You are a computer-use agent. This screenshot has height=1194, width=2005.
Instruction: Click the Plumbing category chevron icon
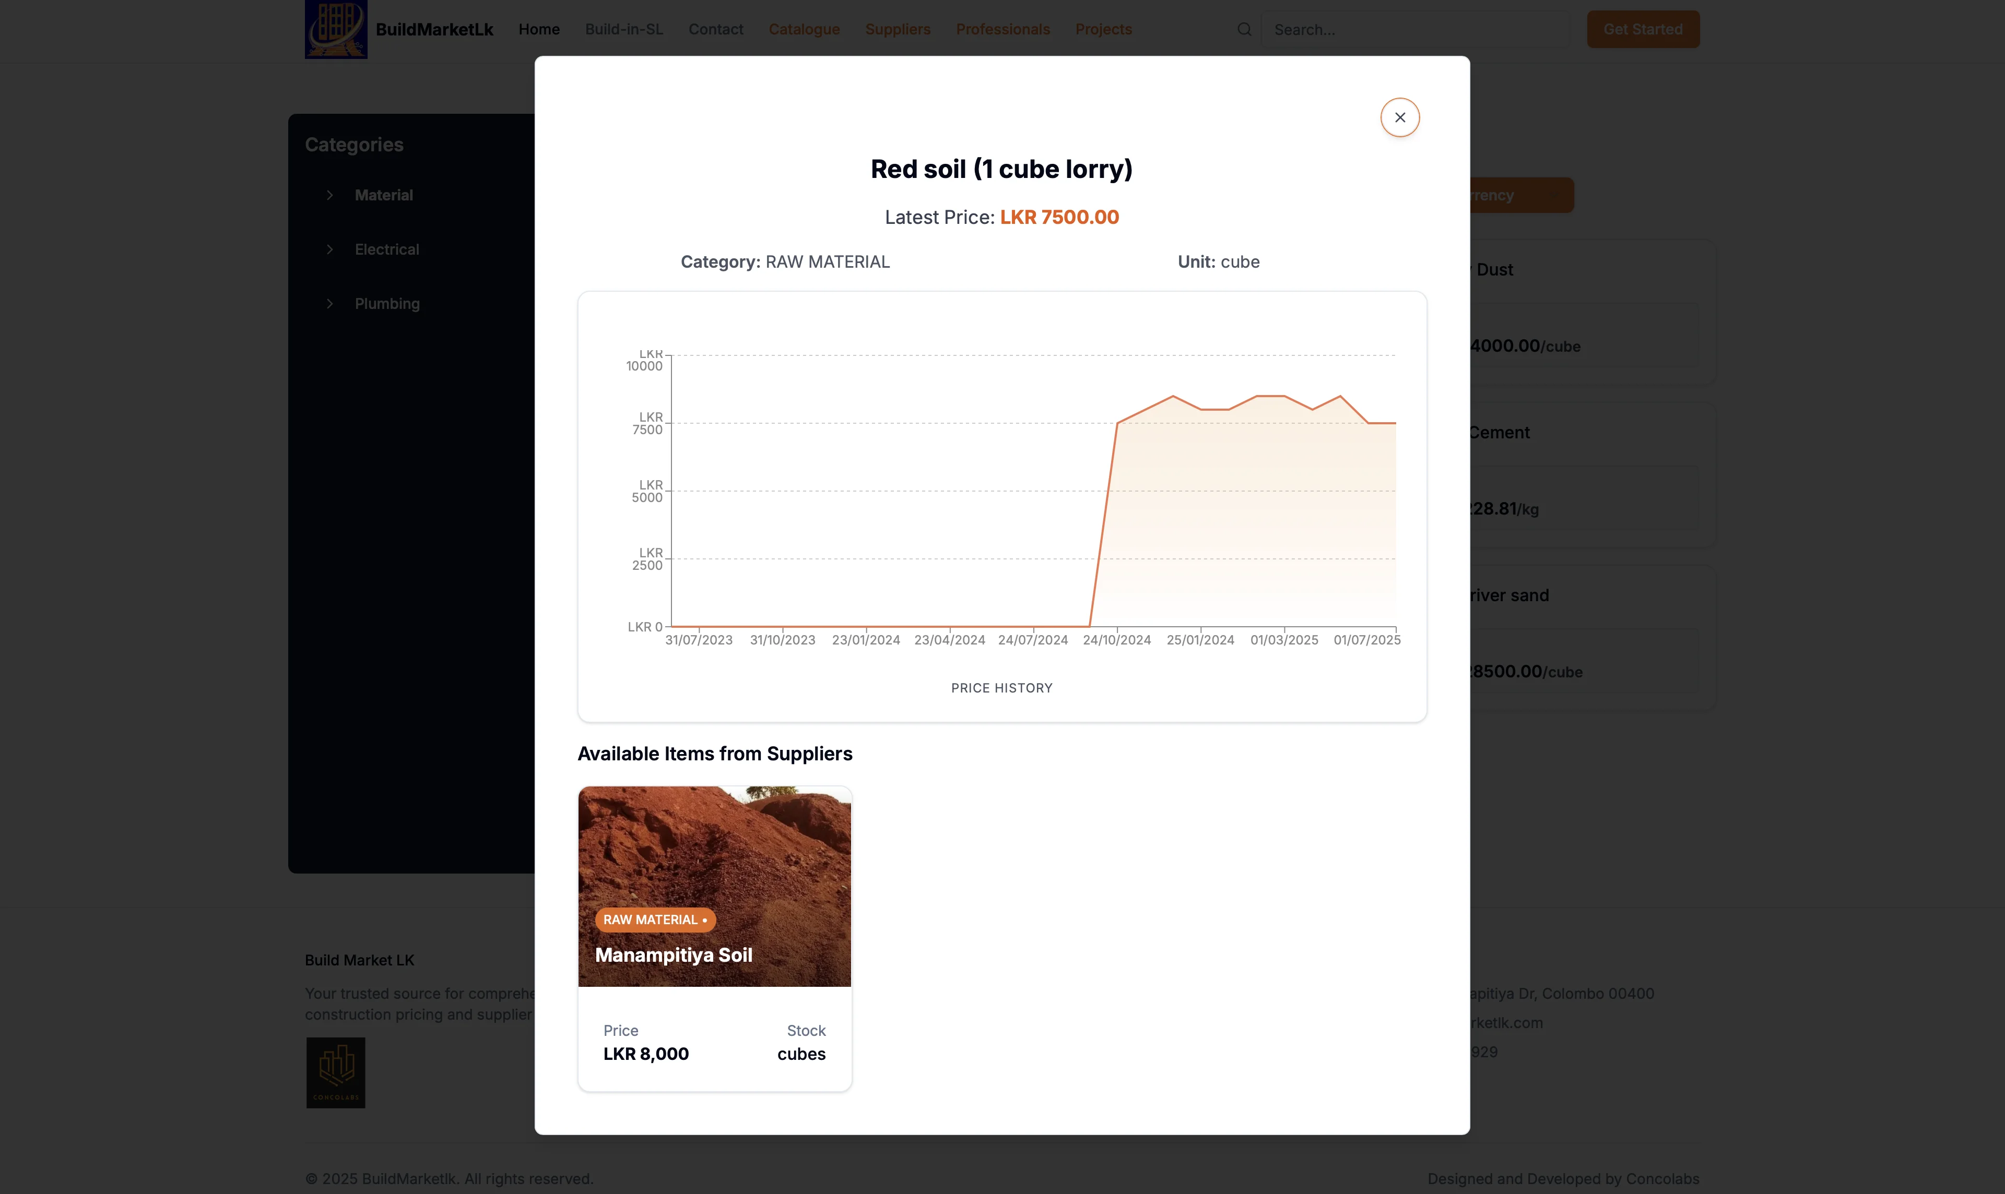[329, 303]
